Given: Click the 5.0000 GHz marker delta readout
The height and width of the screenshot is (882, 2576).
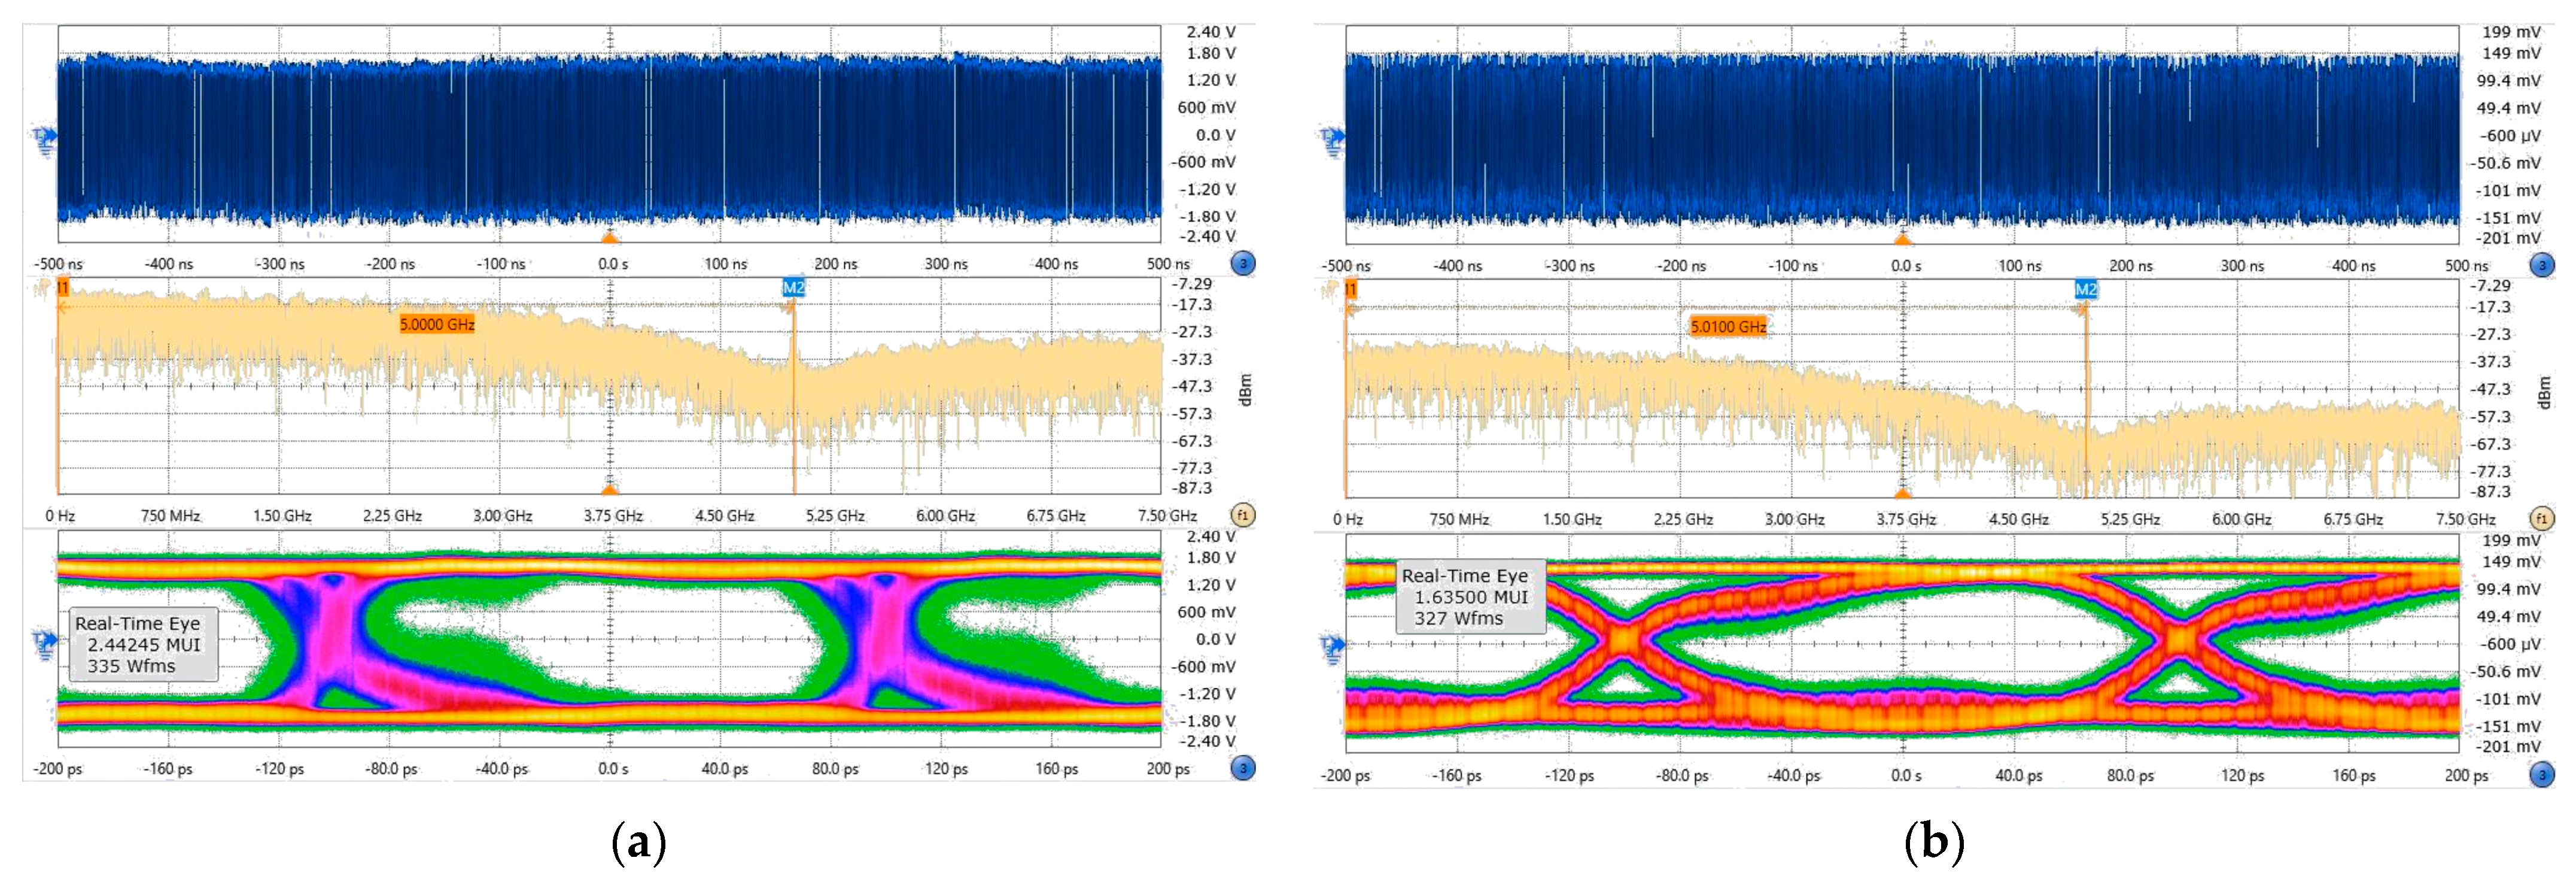Looking at the screenshot, I should pyautogui.click(x=437, y=325).
